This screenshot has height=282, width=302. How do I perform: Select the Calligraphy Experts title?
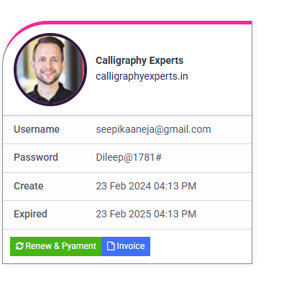(x=139, y=60)
